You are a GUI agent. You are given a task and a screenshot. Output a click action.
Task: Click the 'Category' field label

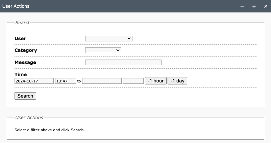pyautogui.click(x=26, y=50)
